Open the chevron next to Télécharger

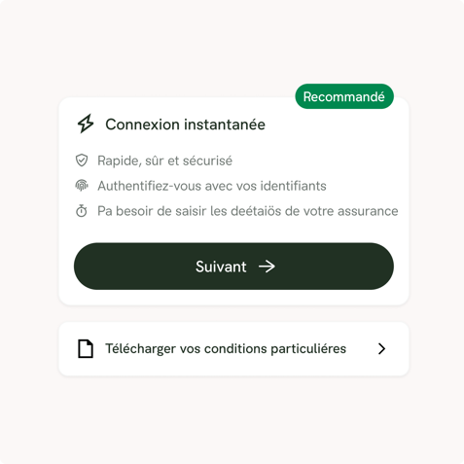coord(381,349)
